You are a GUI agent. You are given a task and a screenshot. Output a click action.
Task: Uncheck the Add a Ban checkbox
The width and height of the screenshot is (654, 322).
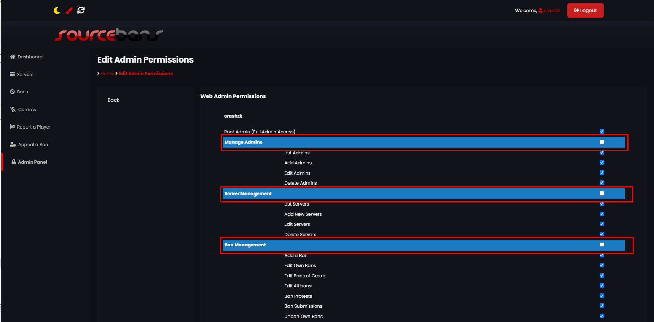(x=602, y=255)
